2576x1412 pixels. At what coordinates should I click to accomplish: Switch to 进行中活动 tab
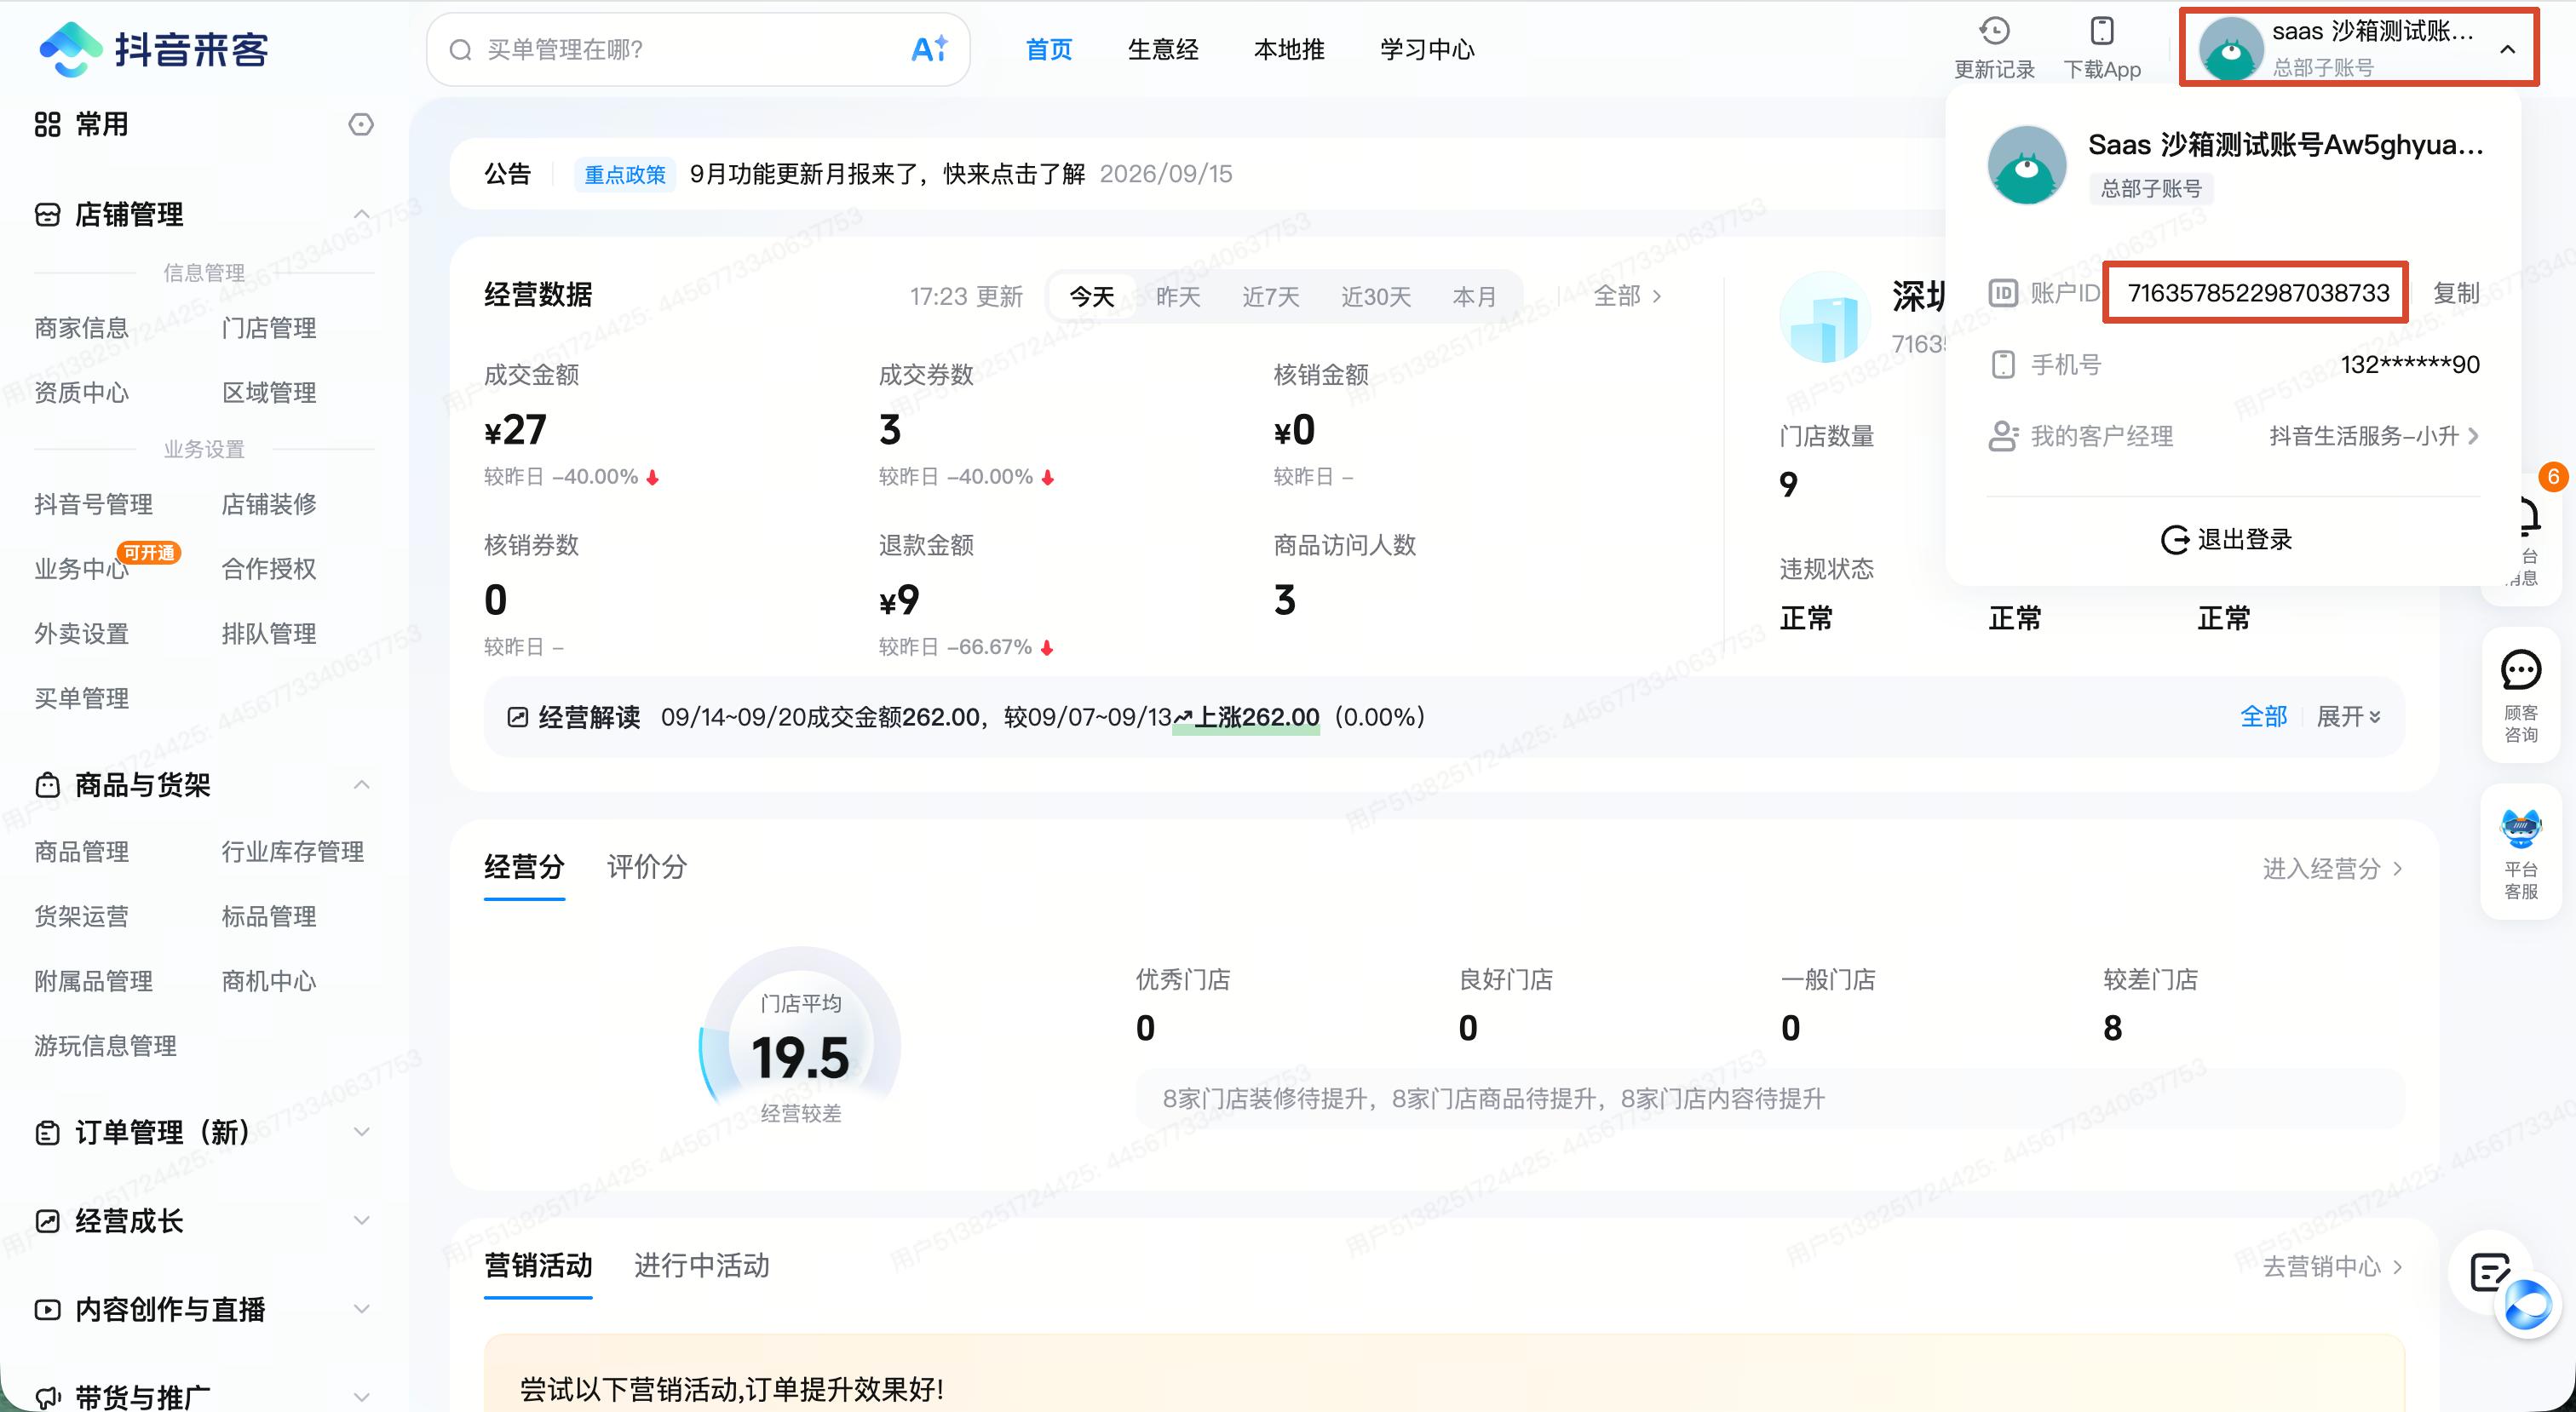coord(701,1265)
